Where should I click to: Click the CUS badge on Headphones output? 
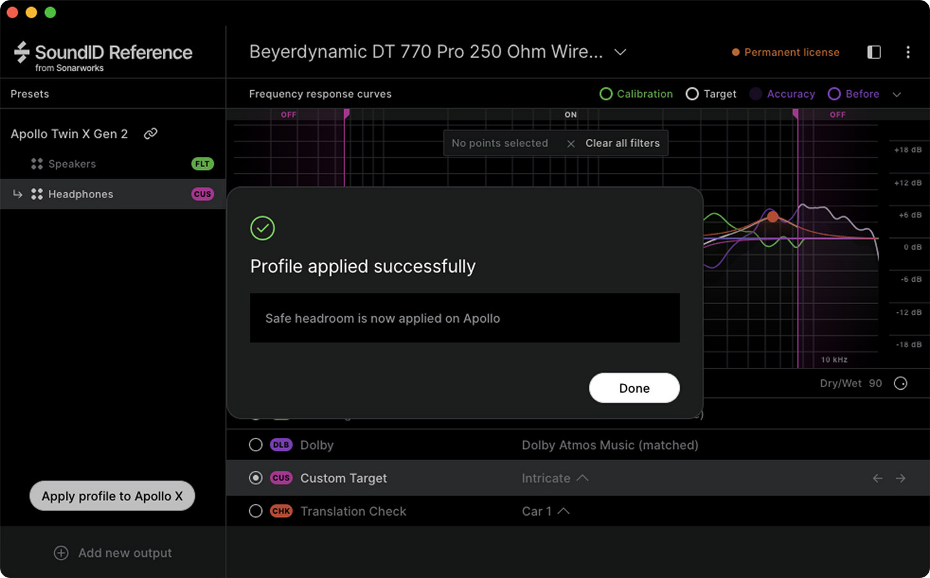point(202,194)
